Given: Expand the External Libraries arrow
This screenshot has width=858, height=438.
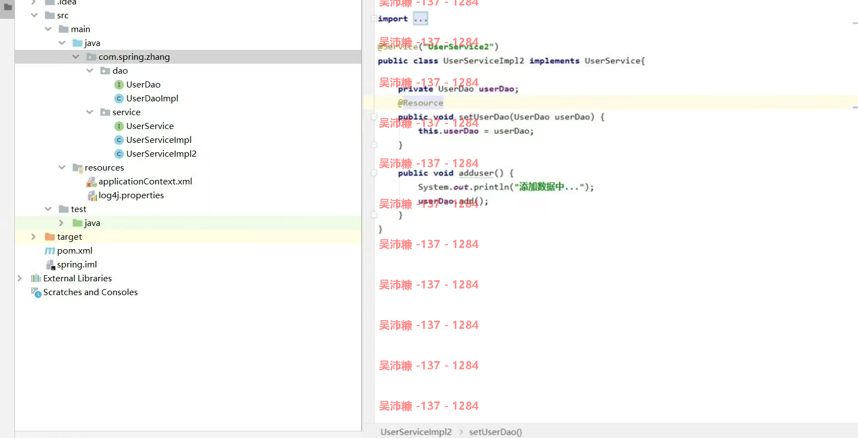Looking at the screenshot, I should point(20,279).
